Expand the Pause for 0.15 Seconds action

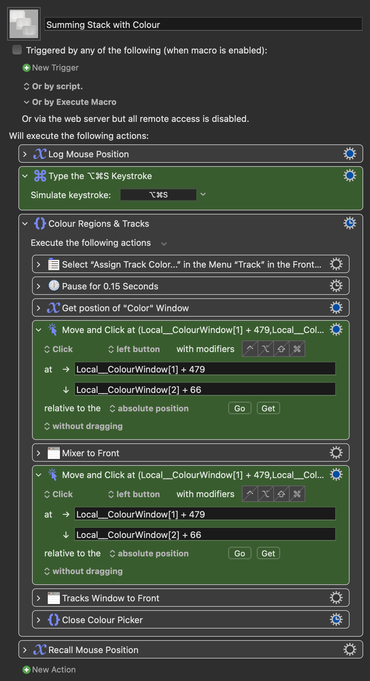coord(38,286)
